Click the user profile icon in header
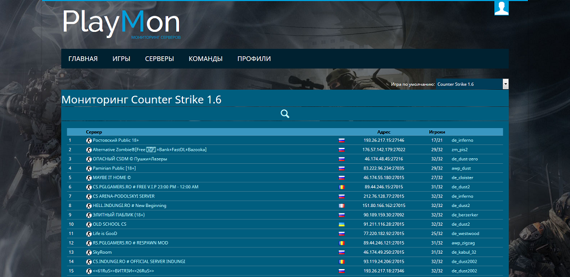This screenshot has height=277, width=570. pyautogui.click(x=502, y=7)
